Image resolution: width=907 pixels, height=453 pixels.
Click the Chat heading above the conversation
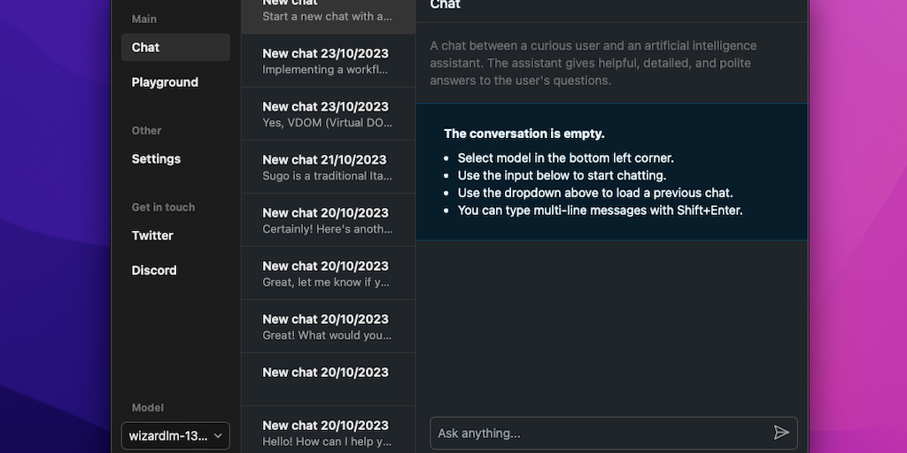446,5
